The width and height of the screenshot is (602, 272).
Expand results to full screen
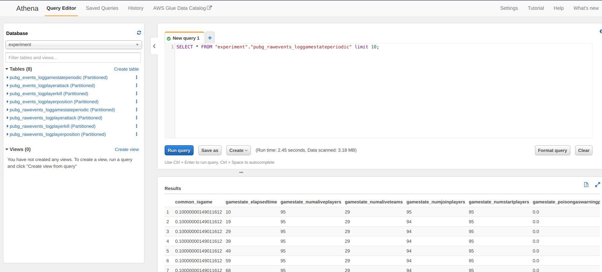pos(597,185)
